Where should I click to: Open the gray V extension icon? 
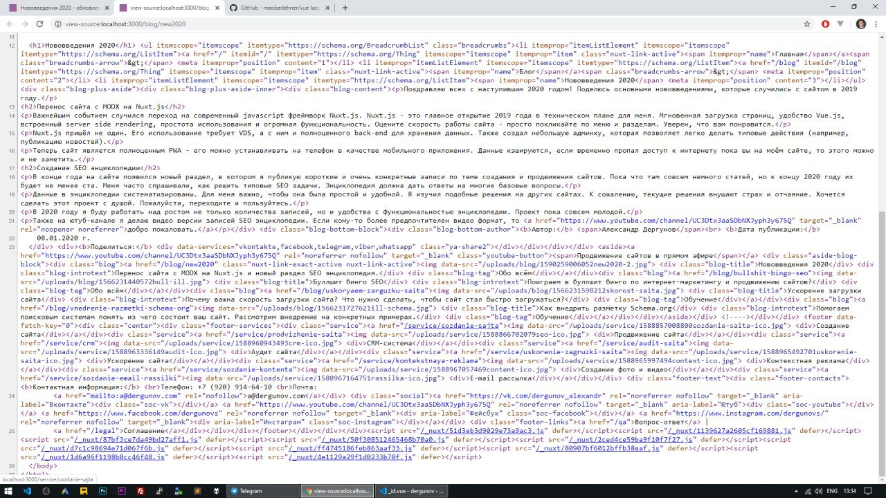pyautogui.click(x=841, y=24)
